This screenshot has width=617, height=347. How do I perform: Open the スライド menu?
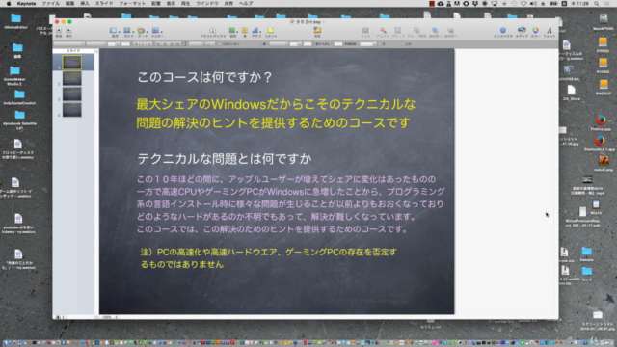(x=104, y=4)
